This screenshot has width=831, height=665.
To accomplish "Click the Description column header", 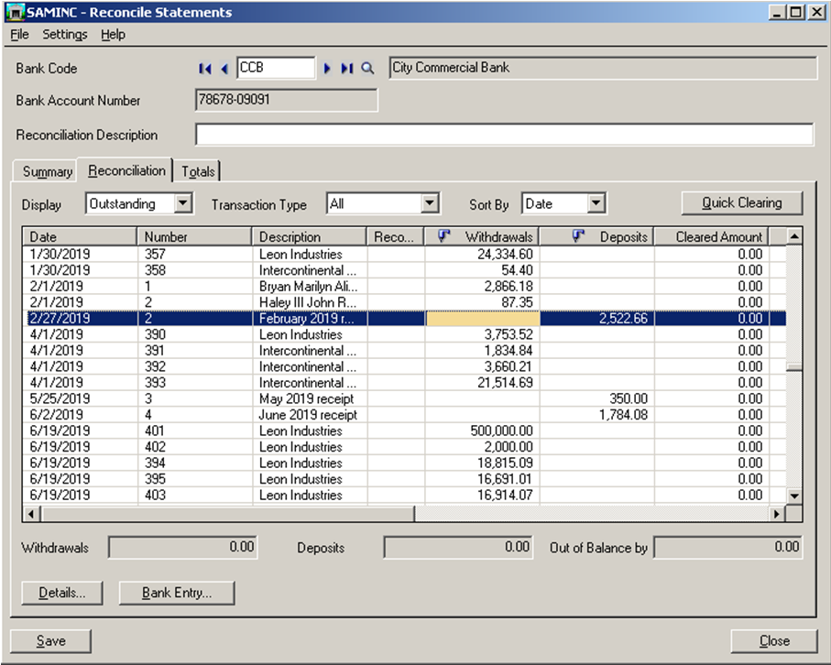I will [x=309, y=236].
